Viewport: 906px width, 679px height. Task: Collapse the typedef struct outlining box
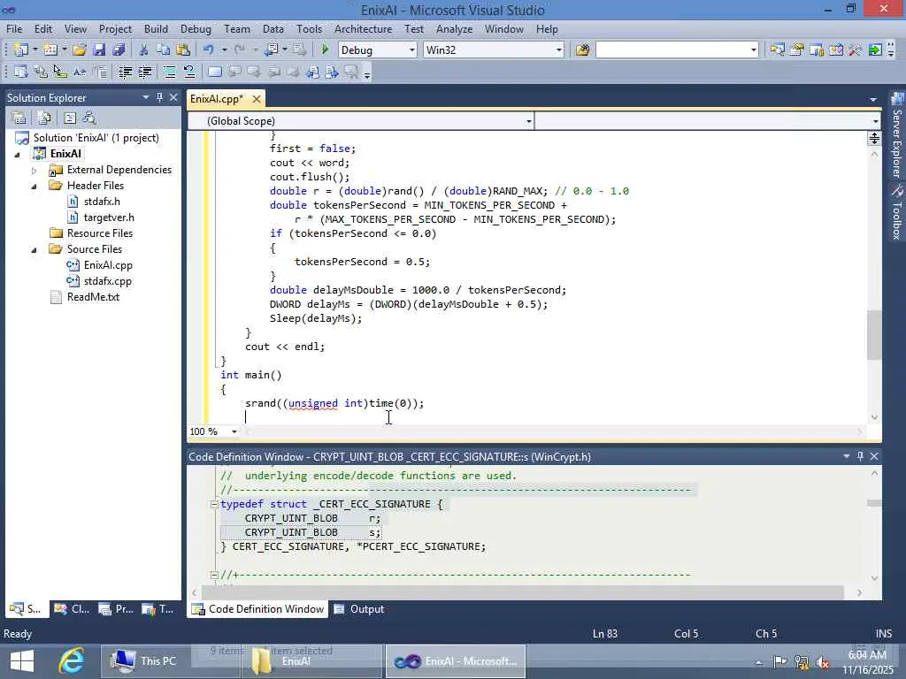click(214, 504)
